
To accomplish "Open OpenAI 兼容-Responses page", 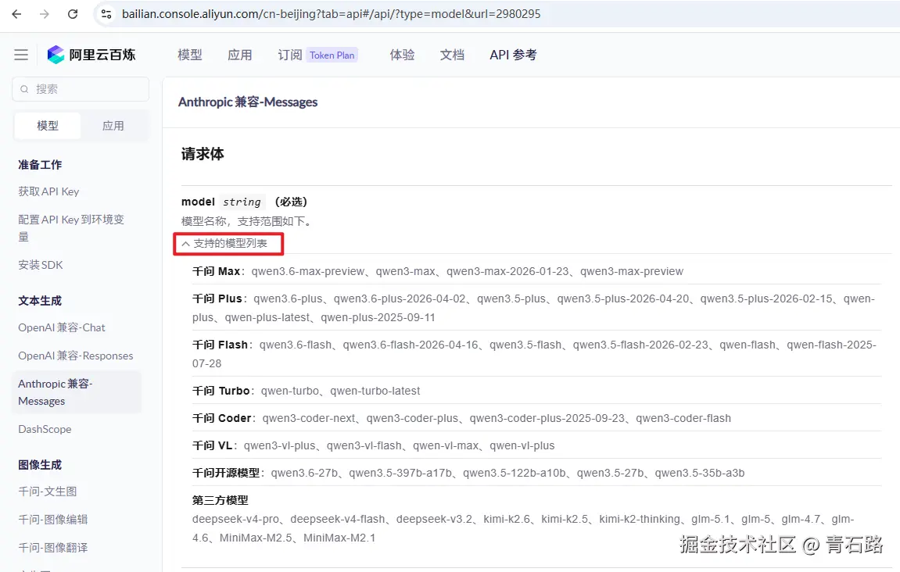I will coord(75,356).
